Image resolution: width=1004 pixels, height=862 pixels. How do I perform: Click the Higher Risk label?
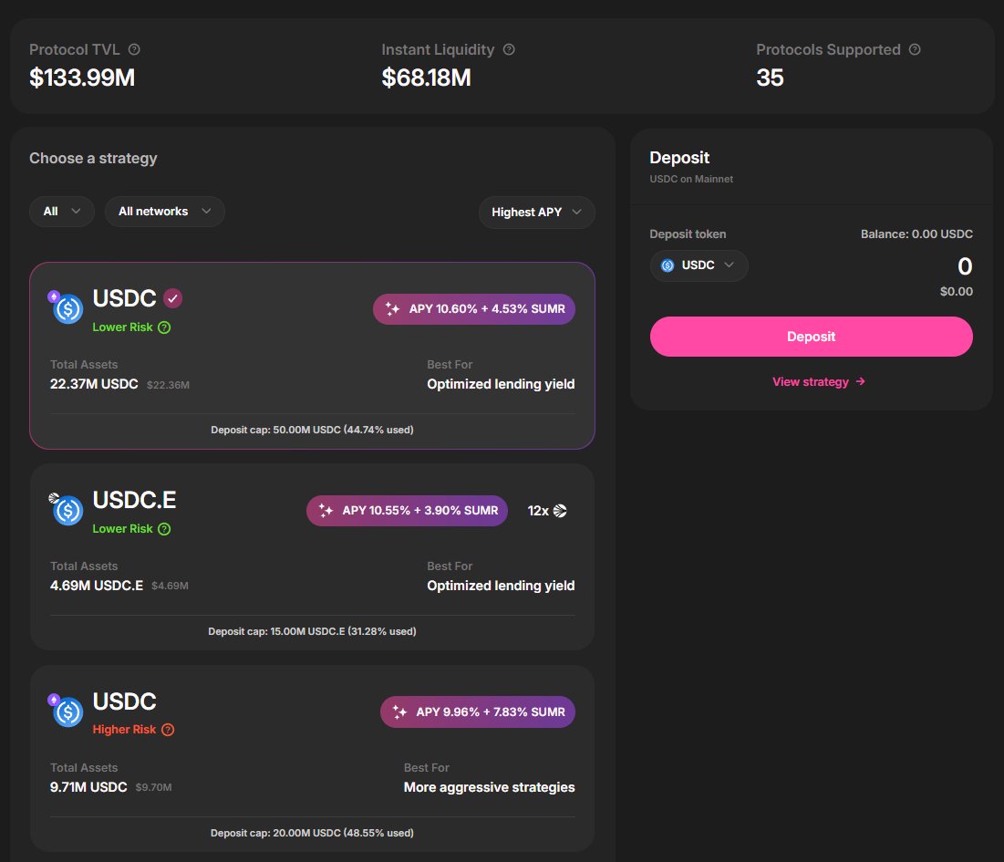[x=124, y=730]
